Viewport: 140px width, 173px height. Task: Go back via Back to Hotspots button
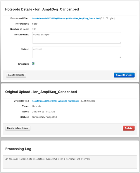point(16,75)
